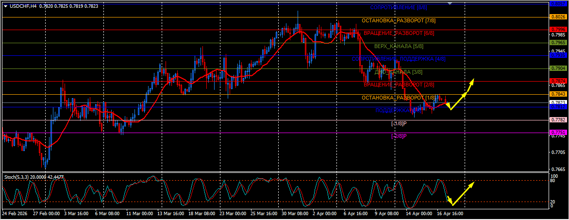Click the 20 value on Stochastic scale
The image size is (569, 220).
click(x=553, y=202)
